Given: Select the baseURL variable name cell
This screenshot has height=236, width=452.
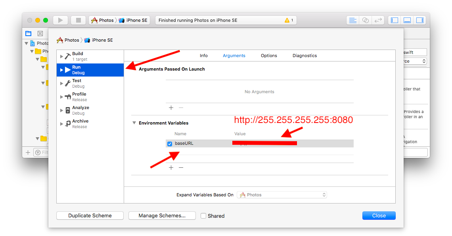Looking at the screenshot, I should point(184,144).
